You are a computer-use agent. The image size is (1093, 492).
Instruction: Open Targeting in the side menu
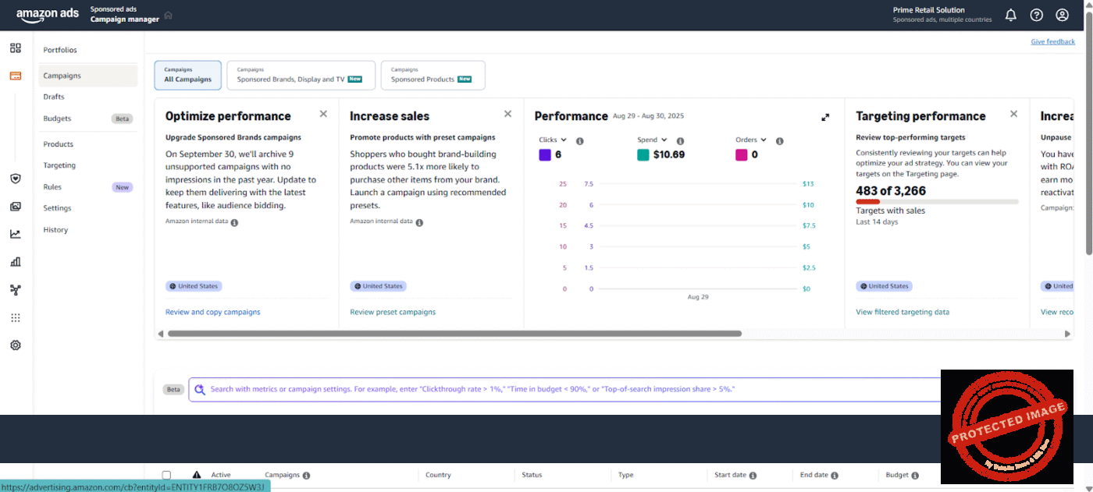59,165
